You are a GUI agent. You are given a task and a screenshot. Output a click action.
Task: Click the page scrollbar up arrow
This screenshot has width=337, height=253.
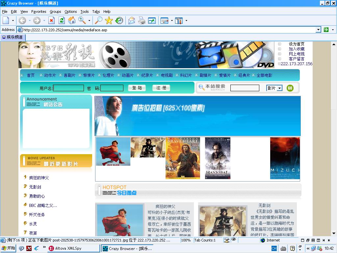tap(334, 44)
